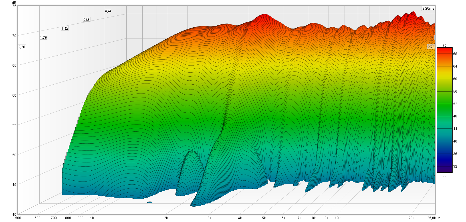Click the red waterfall peak above 5k
466x222 pixels.
(x=265, y=16)
